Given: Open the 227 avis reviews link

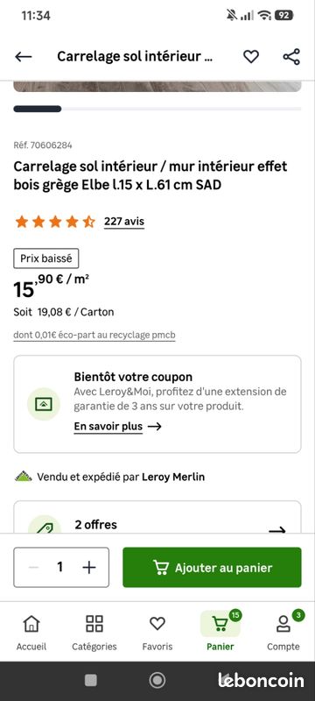Looking at the screenshot, I should click(124, 222).
